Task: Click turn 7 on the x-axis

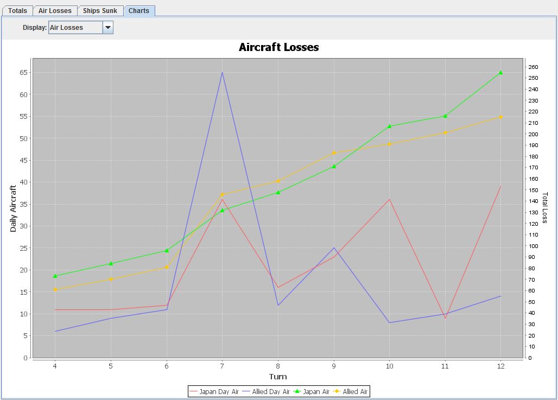Action: 222,366
